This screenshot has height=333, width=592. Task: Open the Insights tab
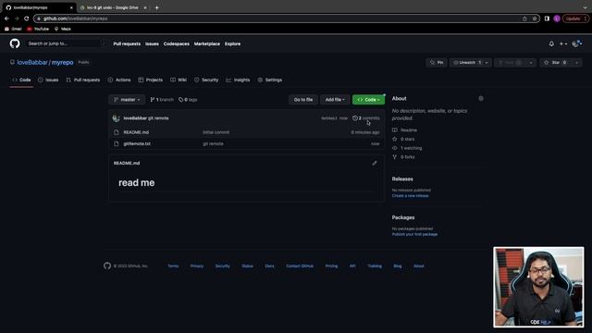[238, 80]
